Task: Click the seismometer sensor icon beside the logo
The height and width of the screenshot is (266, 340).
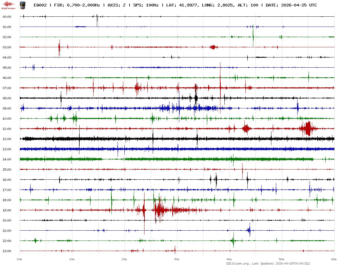Action: [x=22, y=5]
